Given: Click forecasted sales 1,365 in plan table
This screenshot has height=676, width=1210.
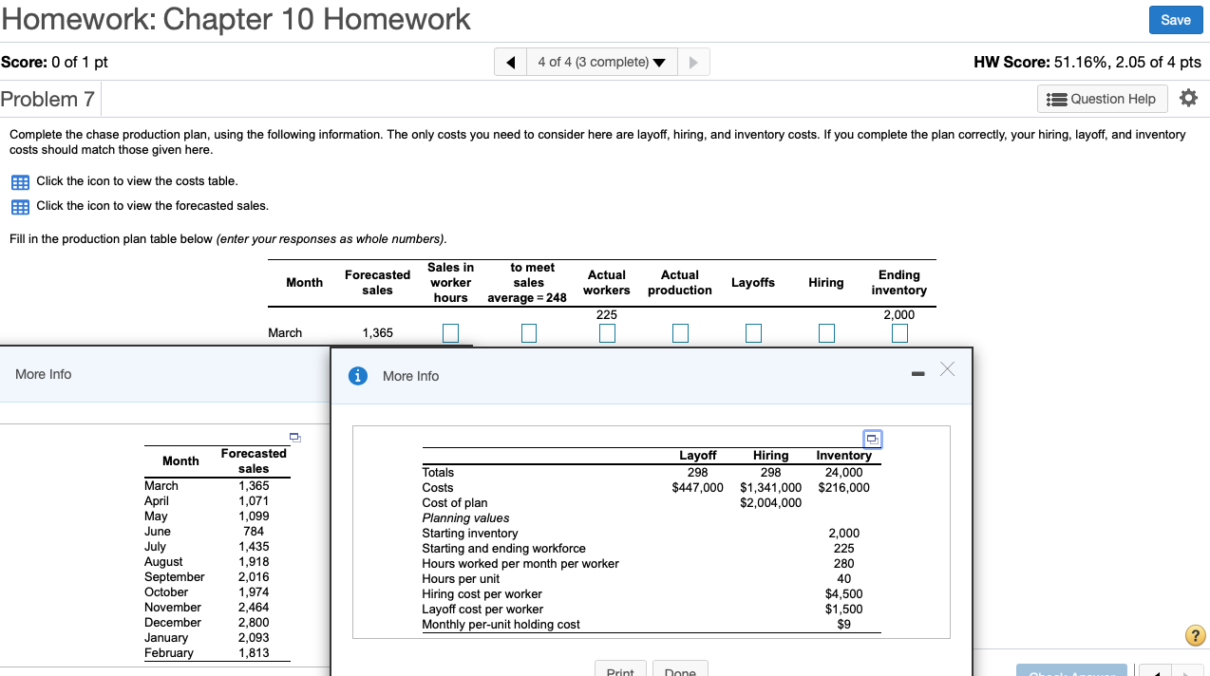Looking at the screenshot, I should coord(378,332).
